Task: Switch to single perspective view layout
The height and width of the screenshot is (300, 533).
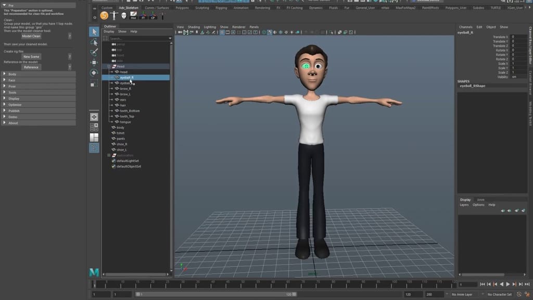Action: (94, 117)
